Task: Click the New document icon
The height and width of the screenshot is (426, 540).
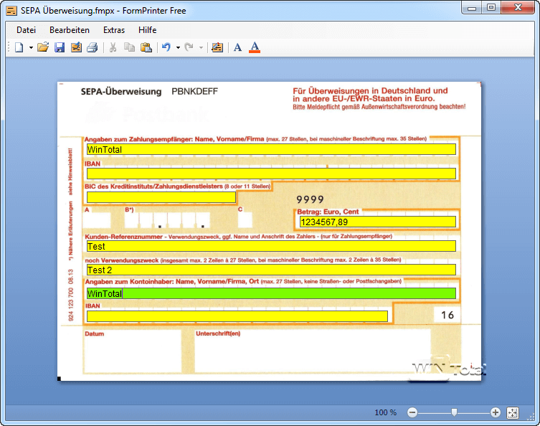Action: (19, 47)
